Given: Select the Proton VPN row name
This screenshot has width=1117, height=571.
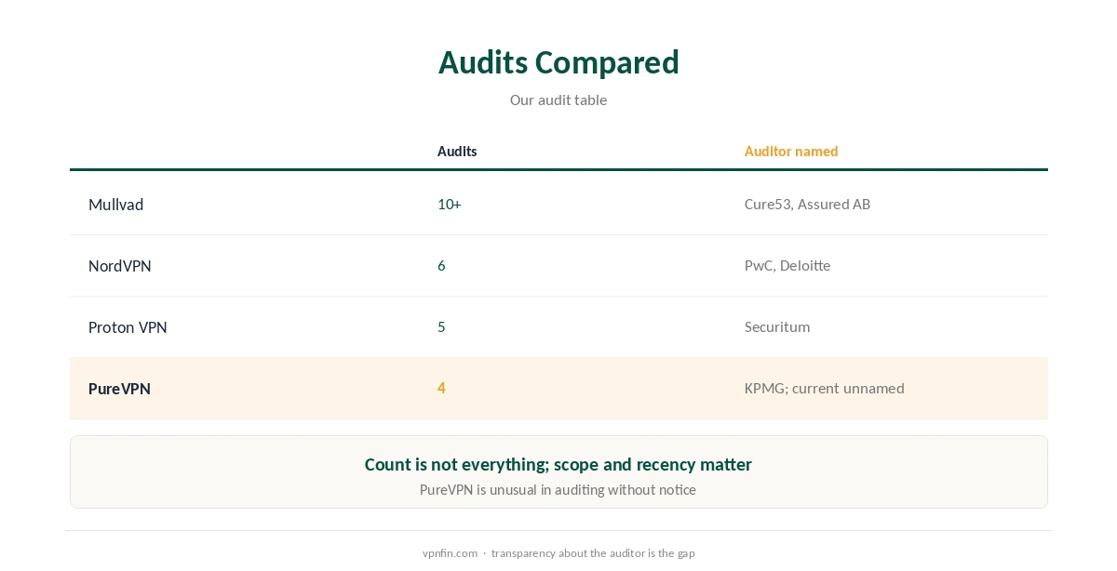Looking at the screenshot, I should 128,327.
